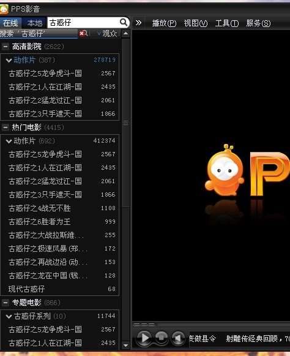Select 古惑仔之龙在中国 entry

[x=60, y=275]
